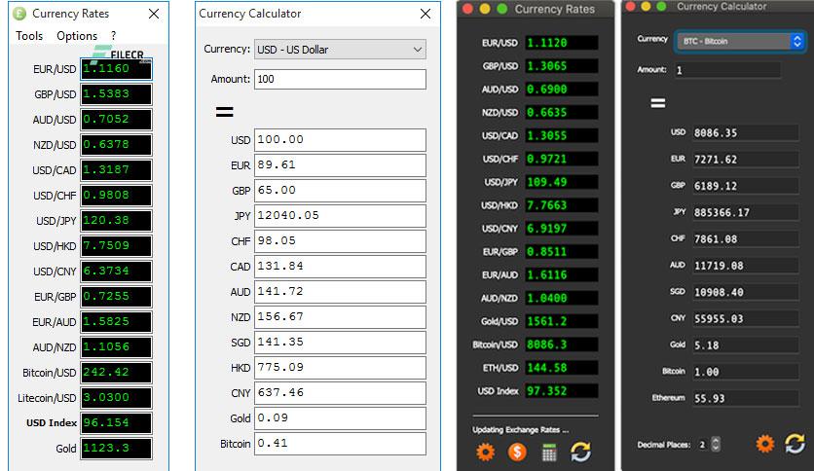The height and width of the screenshot is (471, 814).
Task: Click the USD/JPY rate 120.38
Action: [x=116, y=221]
